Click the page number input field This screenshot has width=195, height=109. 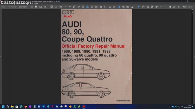[x=66, y=7]
